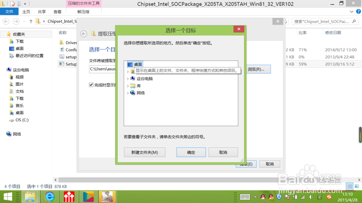
Task: Select the 网络 globe icon in the tree
Action: point(133,93)
